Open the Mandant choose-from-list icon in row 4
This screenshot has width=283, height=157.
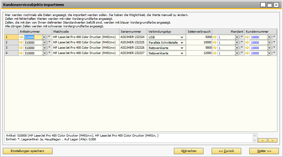click(237, 53)
